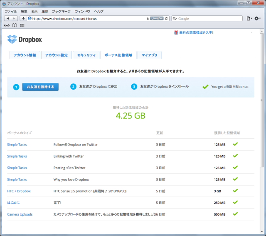Screen dimensions: 266x236
Task: Click the HTC + Dropbox link
Action: (19, 191)
